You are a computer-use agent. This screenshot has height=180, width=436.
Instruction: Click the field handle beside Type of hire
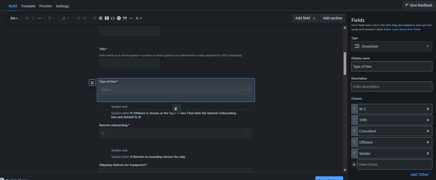(x=92, y=83)
